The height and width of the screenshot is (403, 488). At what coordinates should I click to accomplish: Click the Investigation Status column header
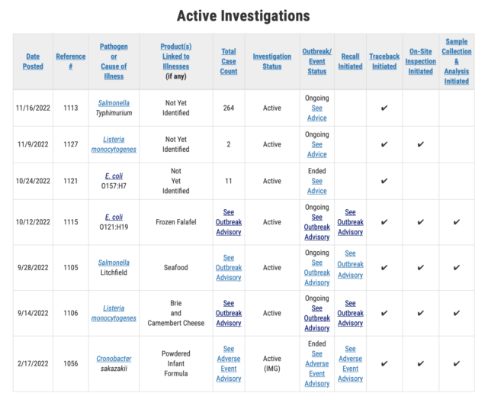[272, 61]
